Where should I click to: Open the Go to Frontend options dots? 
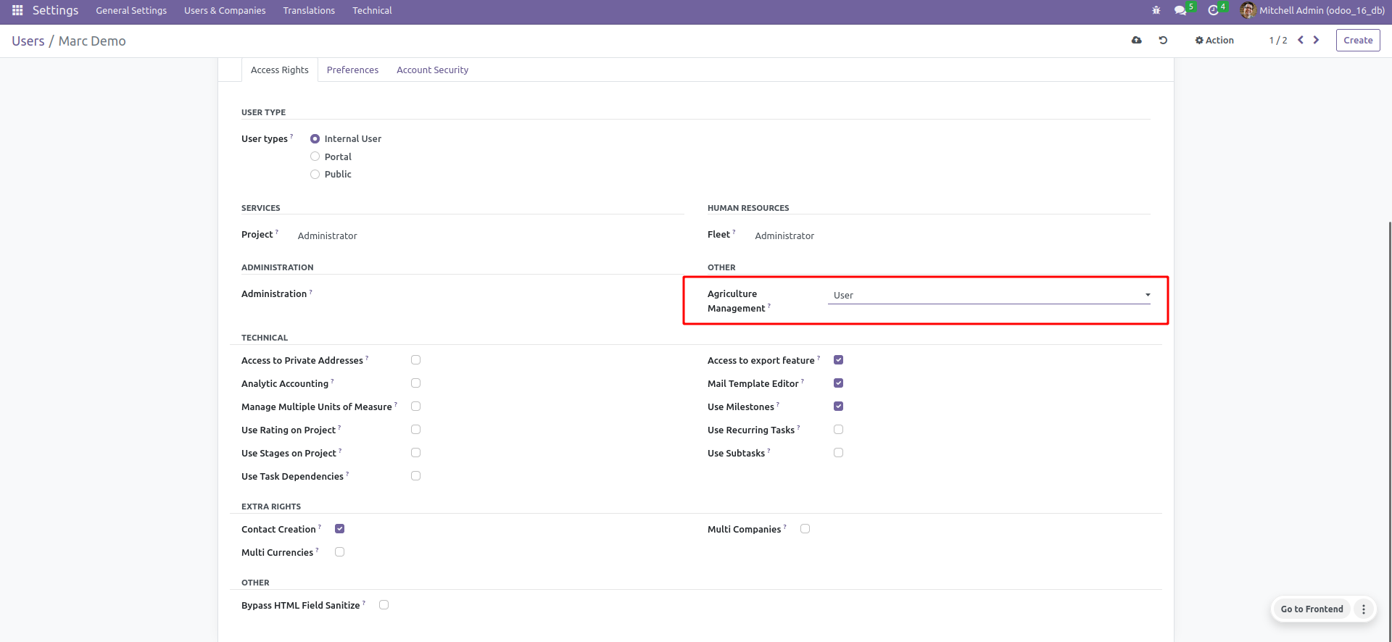coord(1364,609)
